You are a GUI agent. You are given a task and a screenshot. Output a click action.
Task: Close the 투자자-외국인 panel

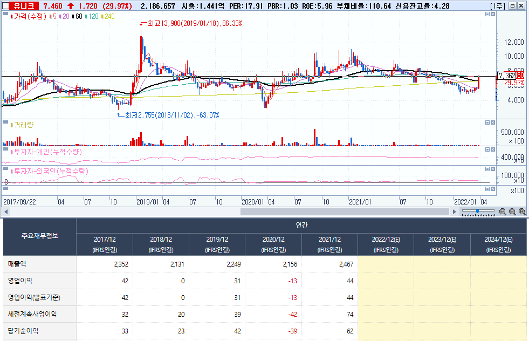click(493, 169)
